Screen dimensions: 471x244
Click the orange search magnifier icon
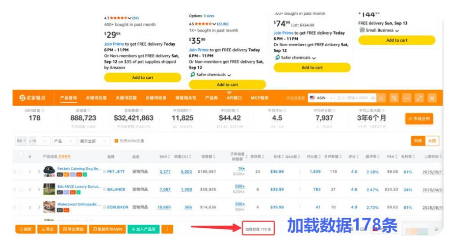coord(381,98)
